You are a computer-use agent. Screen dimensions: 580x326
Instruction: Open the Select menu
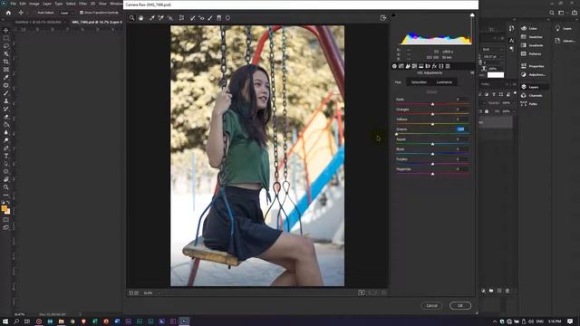pyautogui.click(x=71, y=4)
